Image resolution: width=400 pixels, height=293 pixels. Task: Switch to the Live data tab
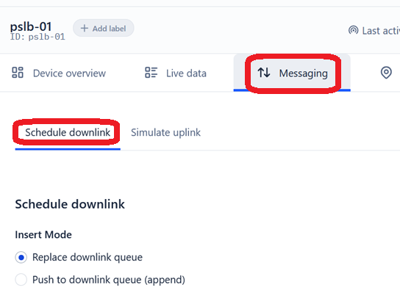176,73
